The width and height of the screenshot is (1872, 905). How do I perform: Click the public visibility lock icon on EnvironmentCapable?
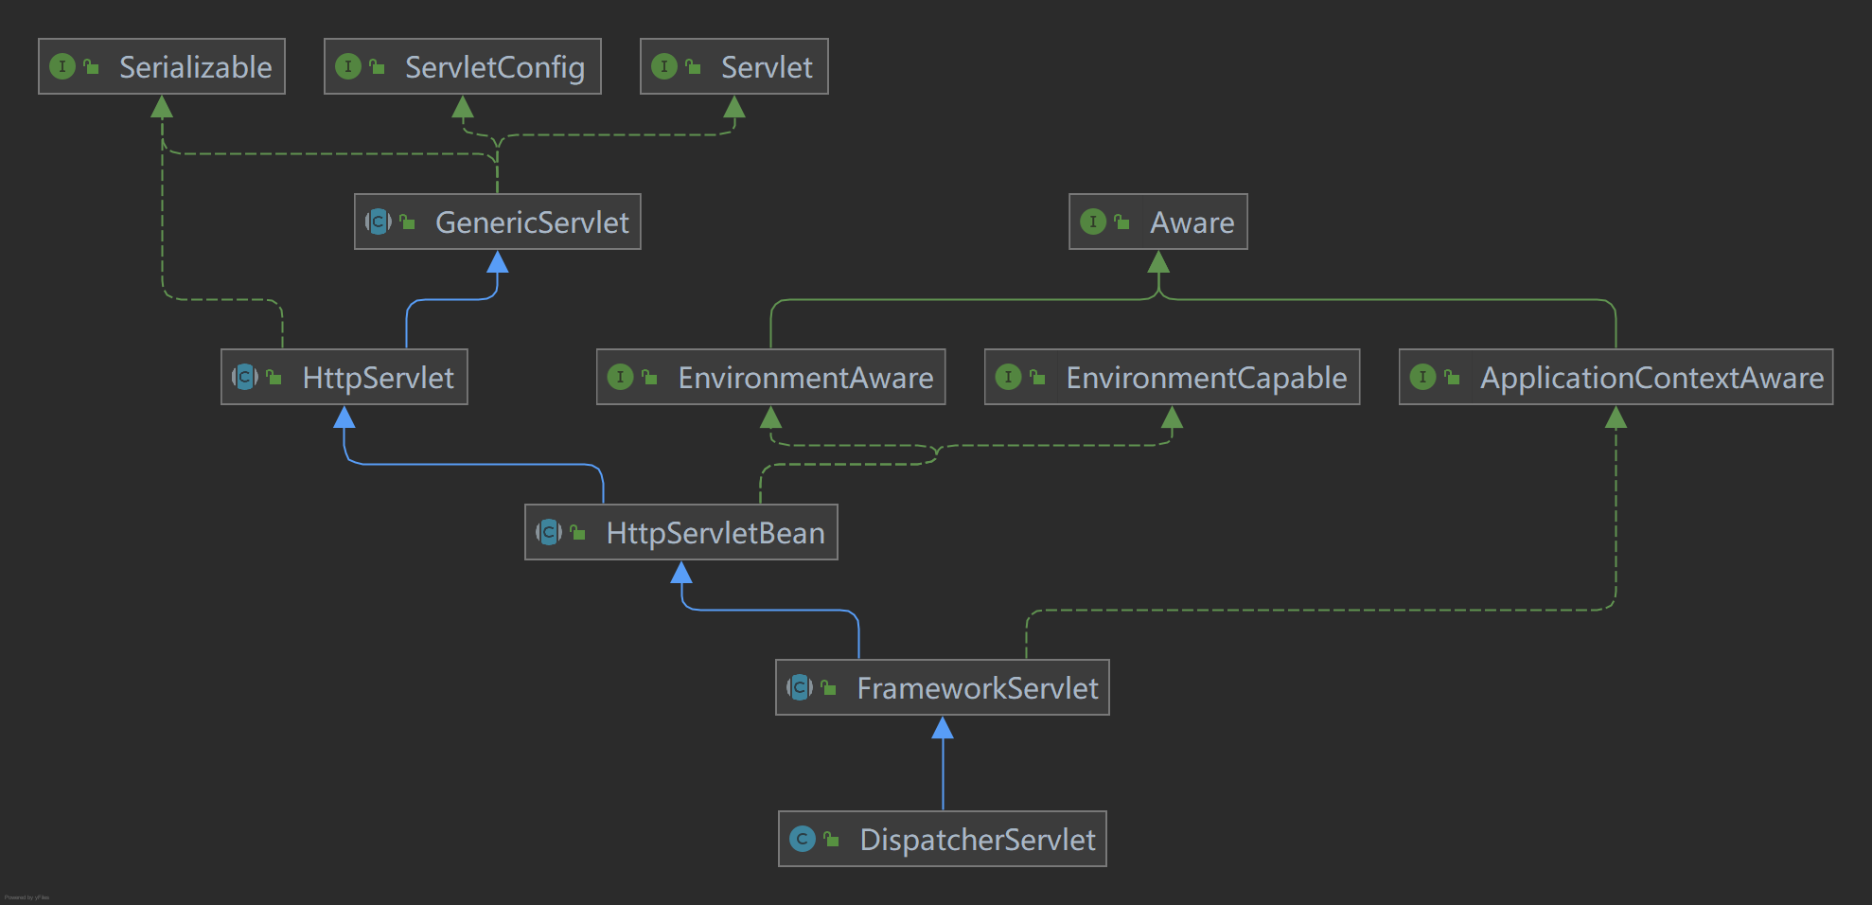click(x=1037, y=377)
